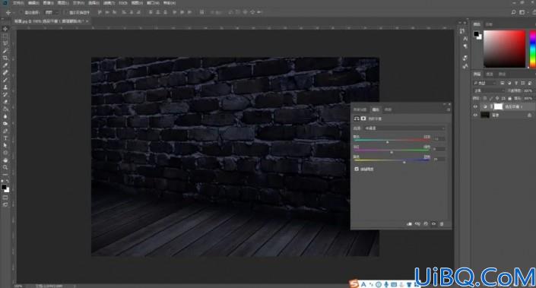Reset Color Balance to adjustment defaults

(426, 224)
